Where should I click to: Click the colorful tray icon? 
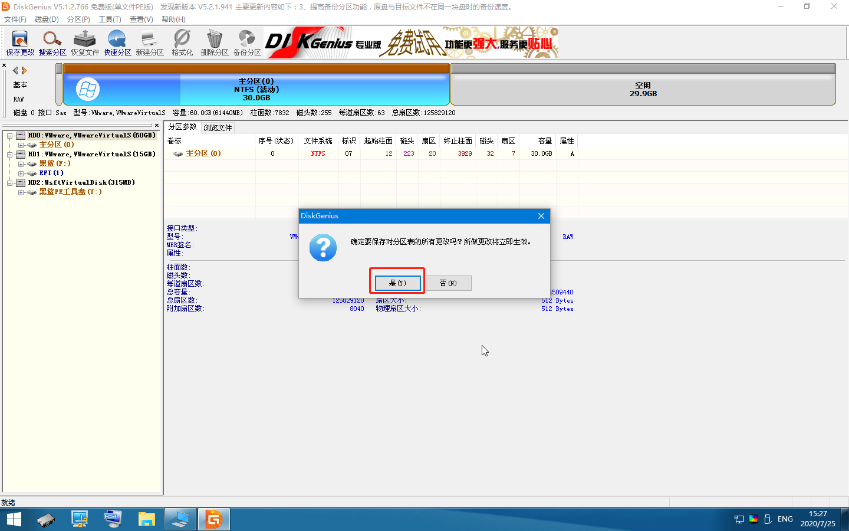tap(753, 519)
